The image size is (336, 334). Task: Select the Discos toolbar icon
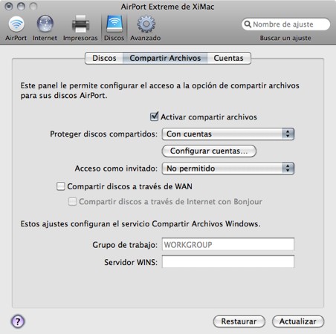(x=114, y=28)
